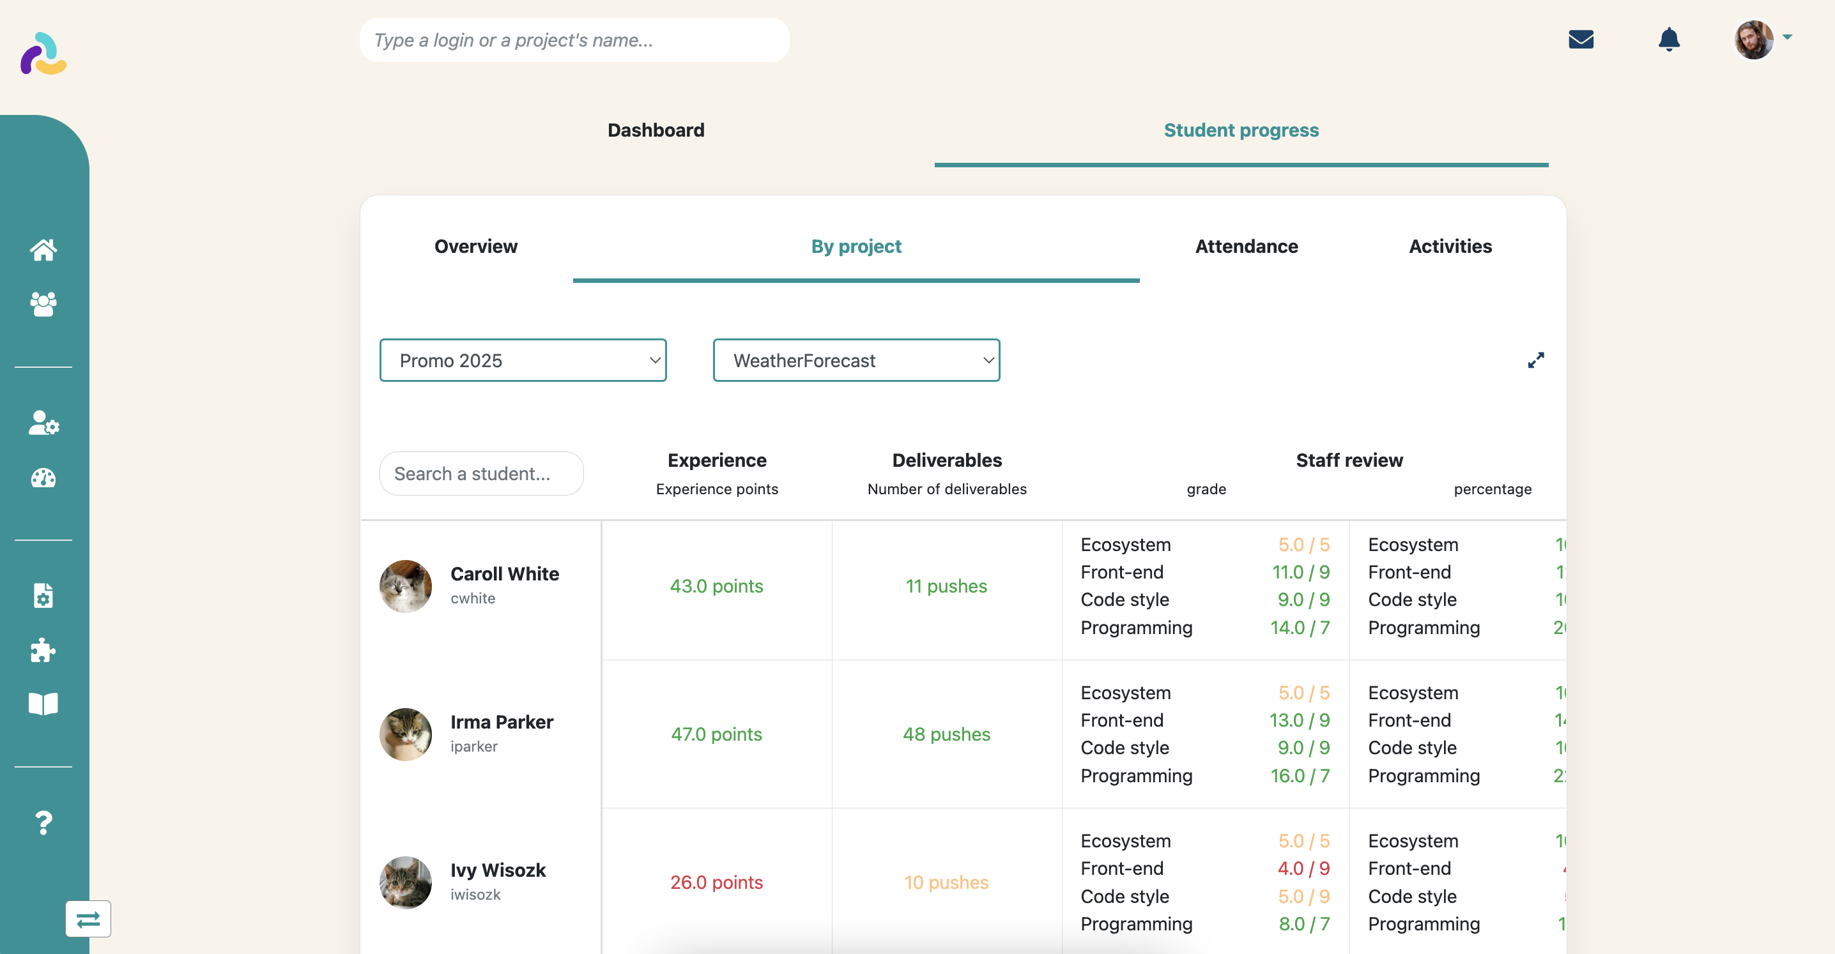This screenshot has width=1835, height=954.
Task: Open the file settings icon in sidebar
Action: point(43,595)
